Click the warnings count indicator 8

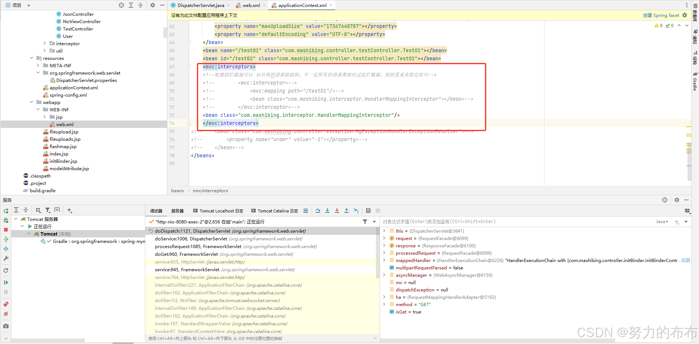point(659,25)
